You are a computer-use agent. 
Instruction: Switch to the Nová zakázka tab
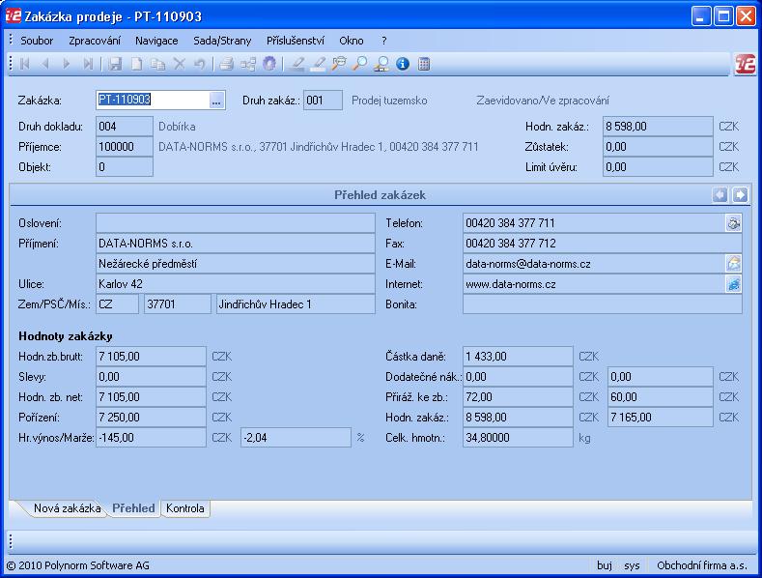(67, 508)
